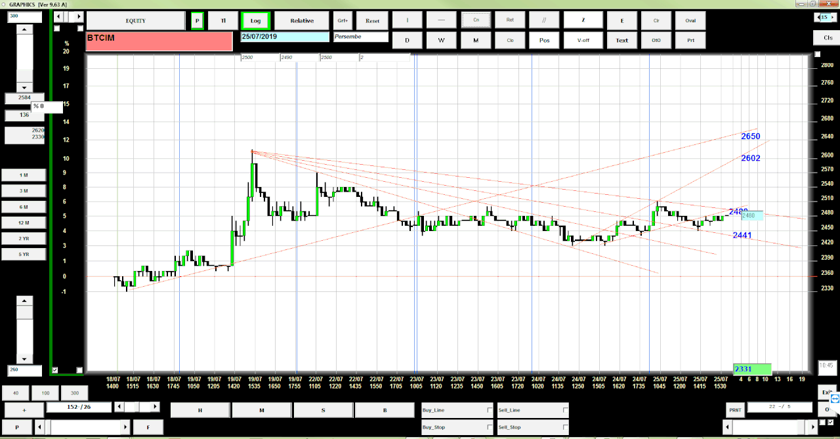
Task: Click the horizontal scrollbar right of bottom P button
Action: pyautogui.click(x=82, y=427)
